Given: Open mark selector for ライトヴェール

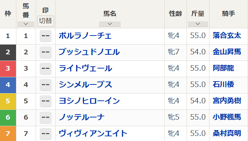Looking at the screenshot, I should [45, 69].
